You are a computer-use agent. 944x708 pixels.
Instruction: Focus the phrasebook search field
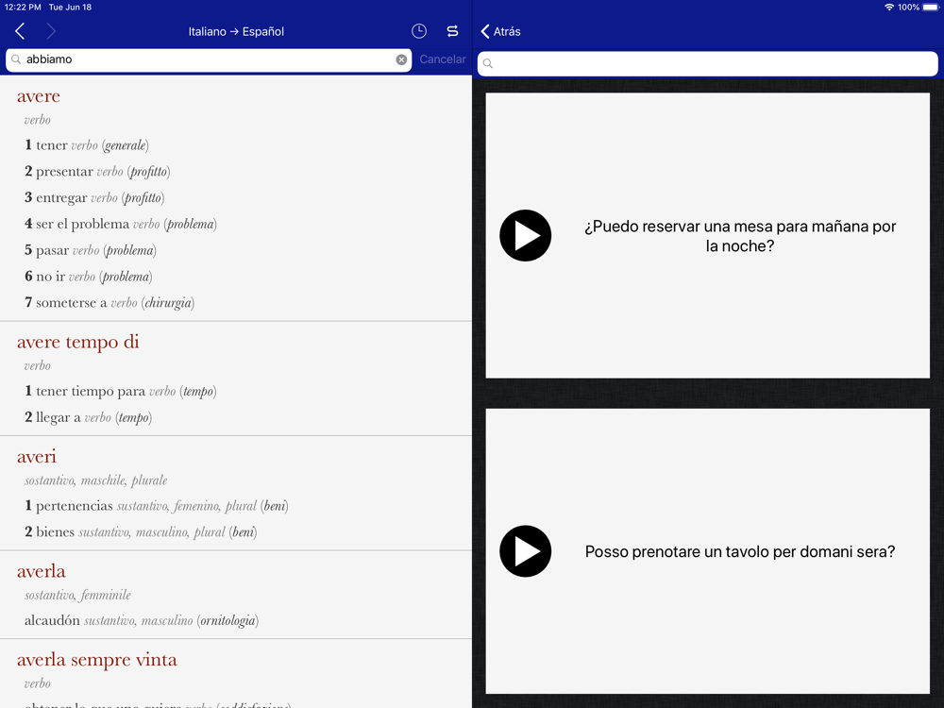click(707, 64)
